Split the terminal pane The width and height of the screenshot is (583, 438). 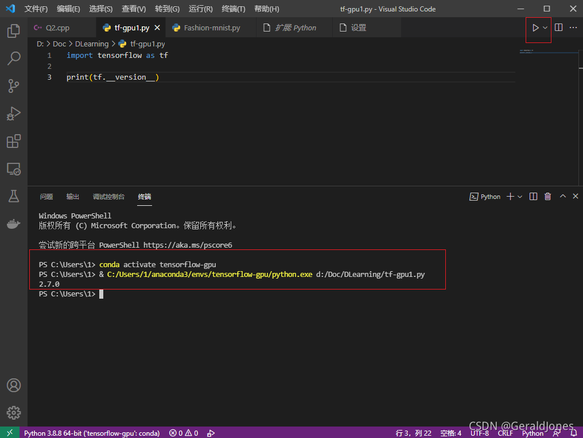click(x=533, y=197)
